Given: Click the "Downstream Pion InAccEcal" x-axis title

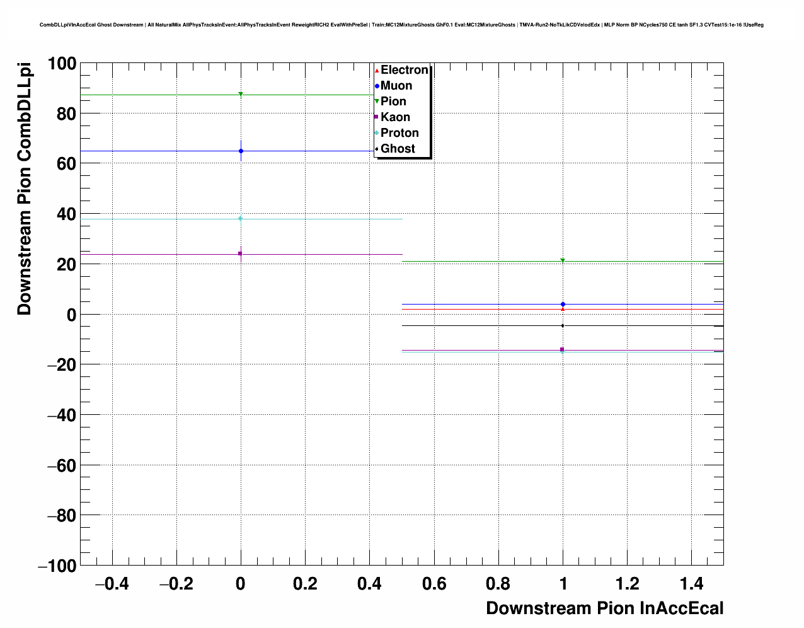Looking at the screenshot, I should coord(604,608).
